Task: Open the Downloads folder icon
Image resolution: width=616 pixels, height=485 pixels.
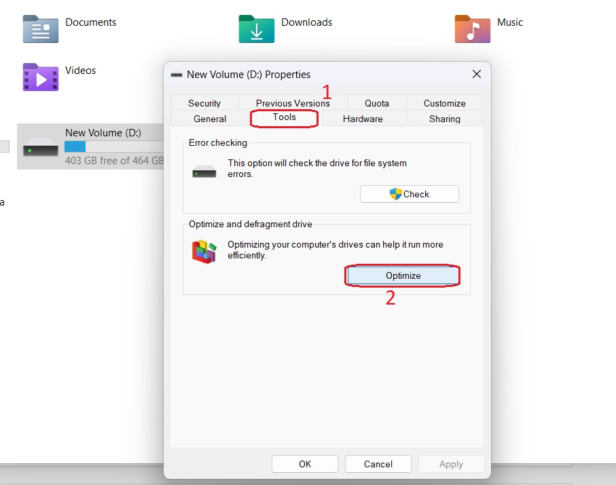Action: pyautogui.click(x=256, y=28)
